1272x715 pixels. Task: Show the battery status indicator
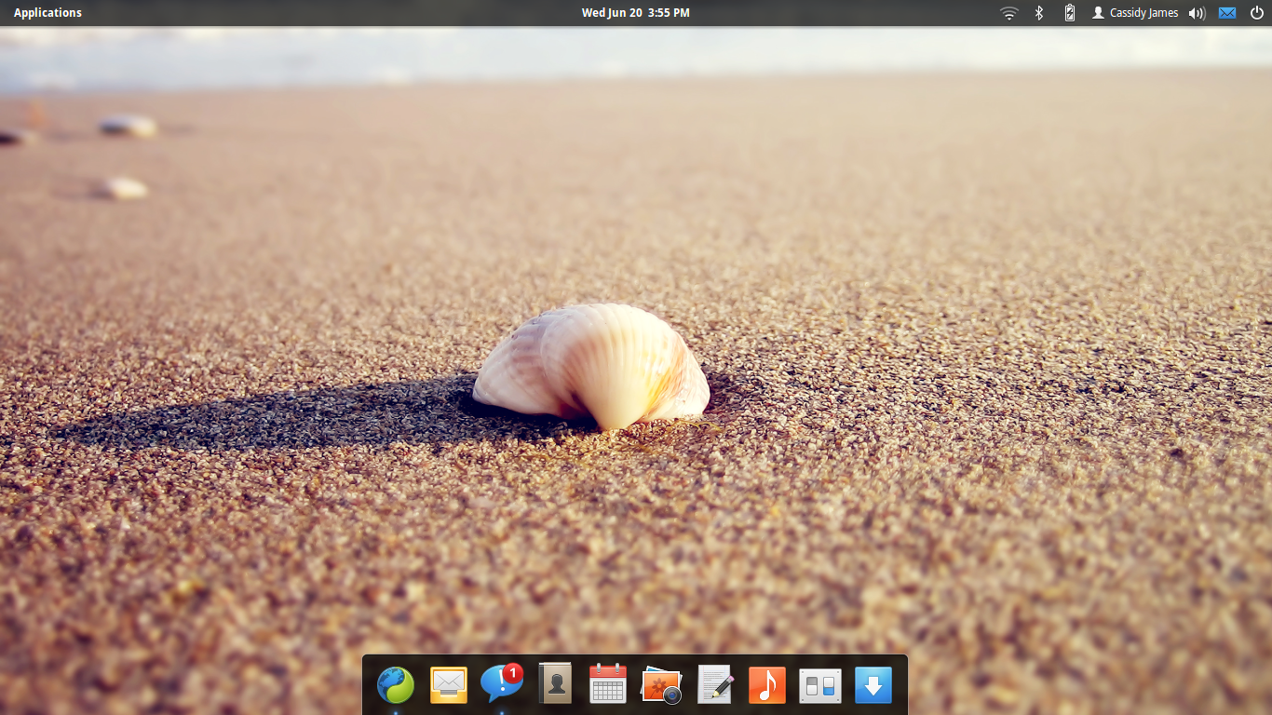pyautogui.click(x=1070, y=13)
